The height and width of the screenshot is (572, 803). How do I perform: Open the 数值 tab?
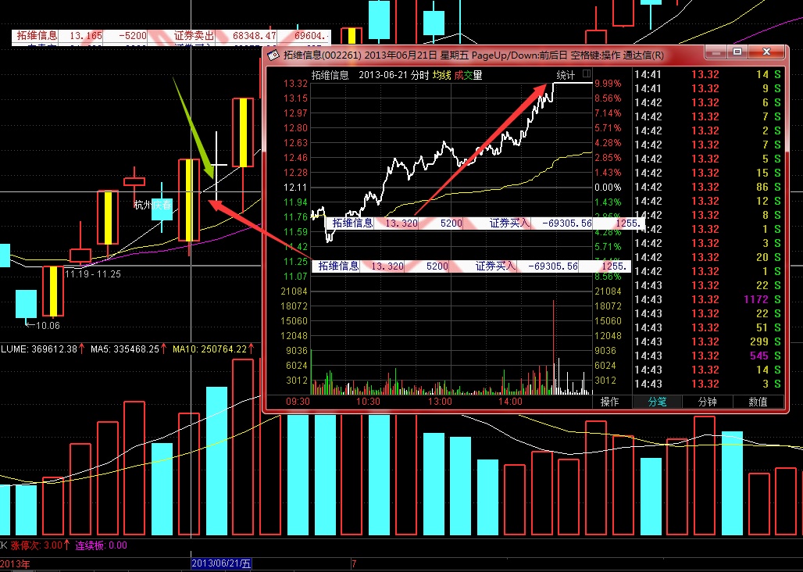(x=757, y=402)
